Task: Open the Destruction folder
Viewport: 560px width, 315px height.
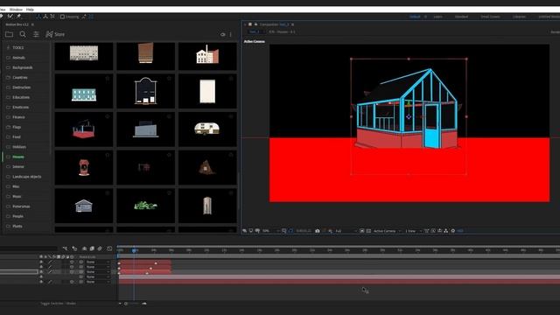Action: coord(21,87)
